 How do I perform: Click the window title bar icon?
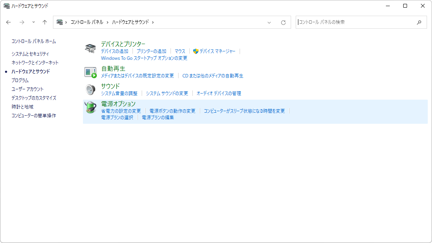pyautogui.click(x=7, y=6)
